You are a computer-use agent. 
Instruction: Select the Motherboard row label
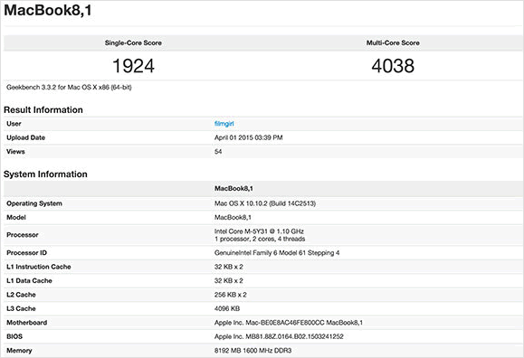coord(27,323)
